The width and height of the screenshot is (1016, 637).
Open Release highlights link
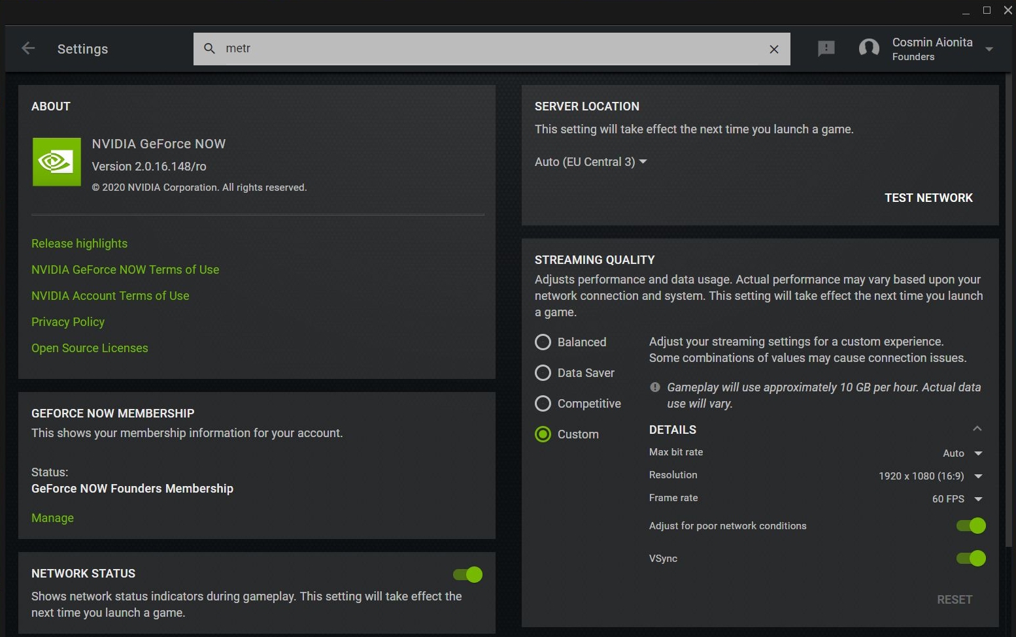79,243
